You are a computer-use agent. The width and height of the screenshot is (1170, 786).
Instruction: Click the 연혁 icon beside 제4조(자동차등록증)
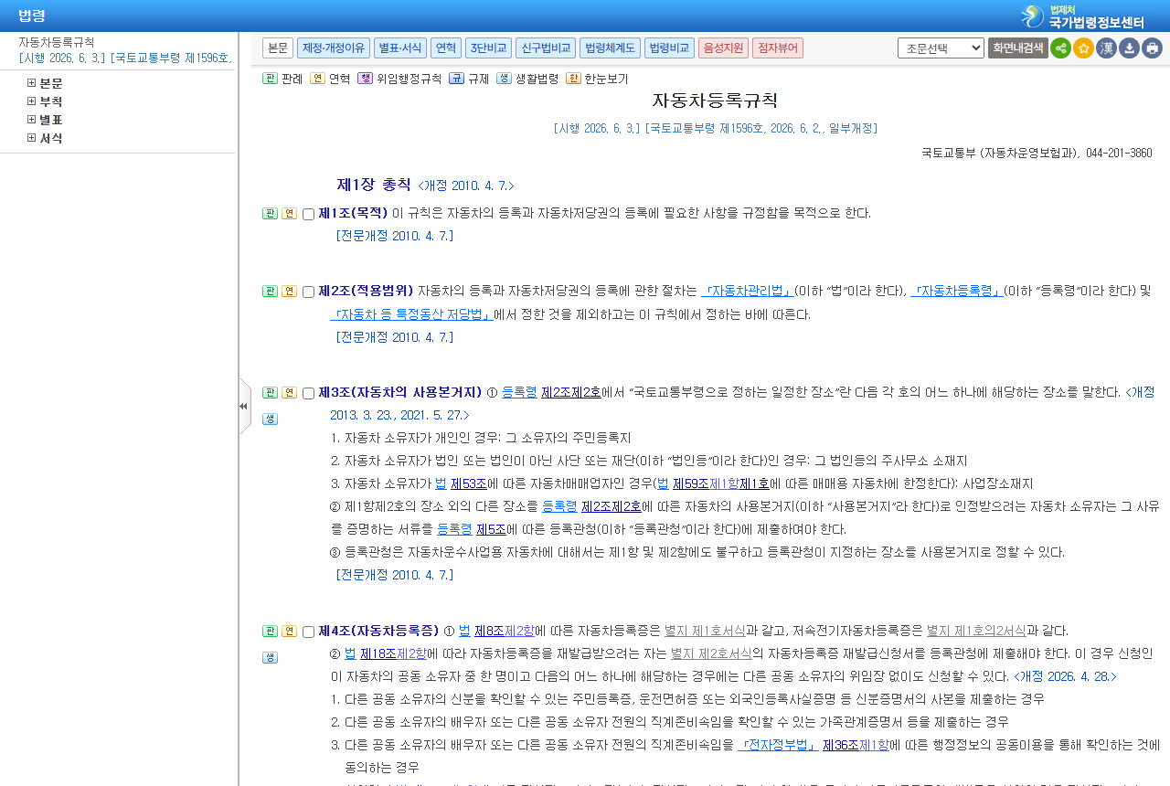(289, 631)
